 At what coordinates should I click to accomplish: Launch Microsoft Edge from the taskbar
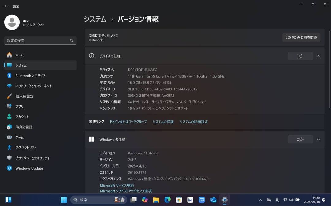tap(168, 200)
